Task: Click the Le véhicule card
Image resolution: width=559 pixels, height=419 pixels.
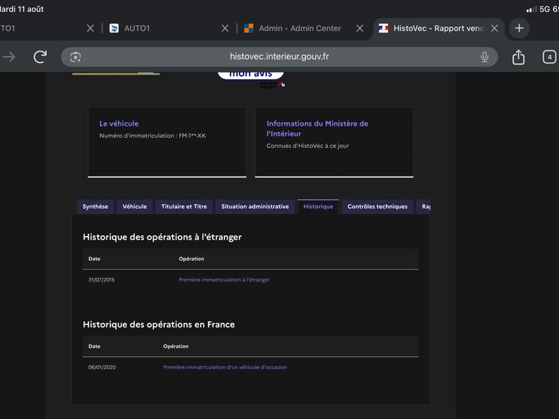Action: pos(167,142)
